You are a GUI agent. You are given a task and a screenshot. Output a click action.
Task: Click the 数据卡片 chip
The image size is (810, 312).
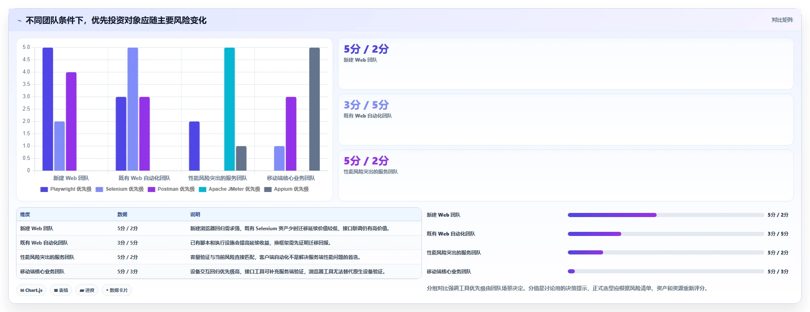[x=117, y=290]
